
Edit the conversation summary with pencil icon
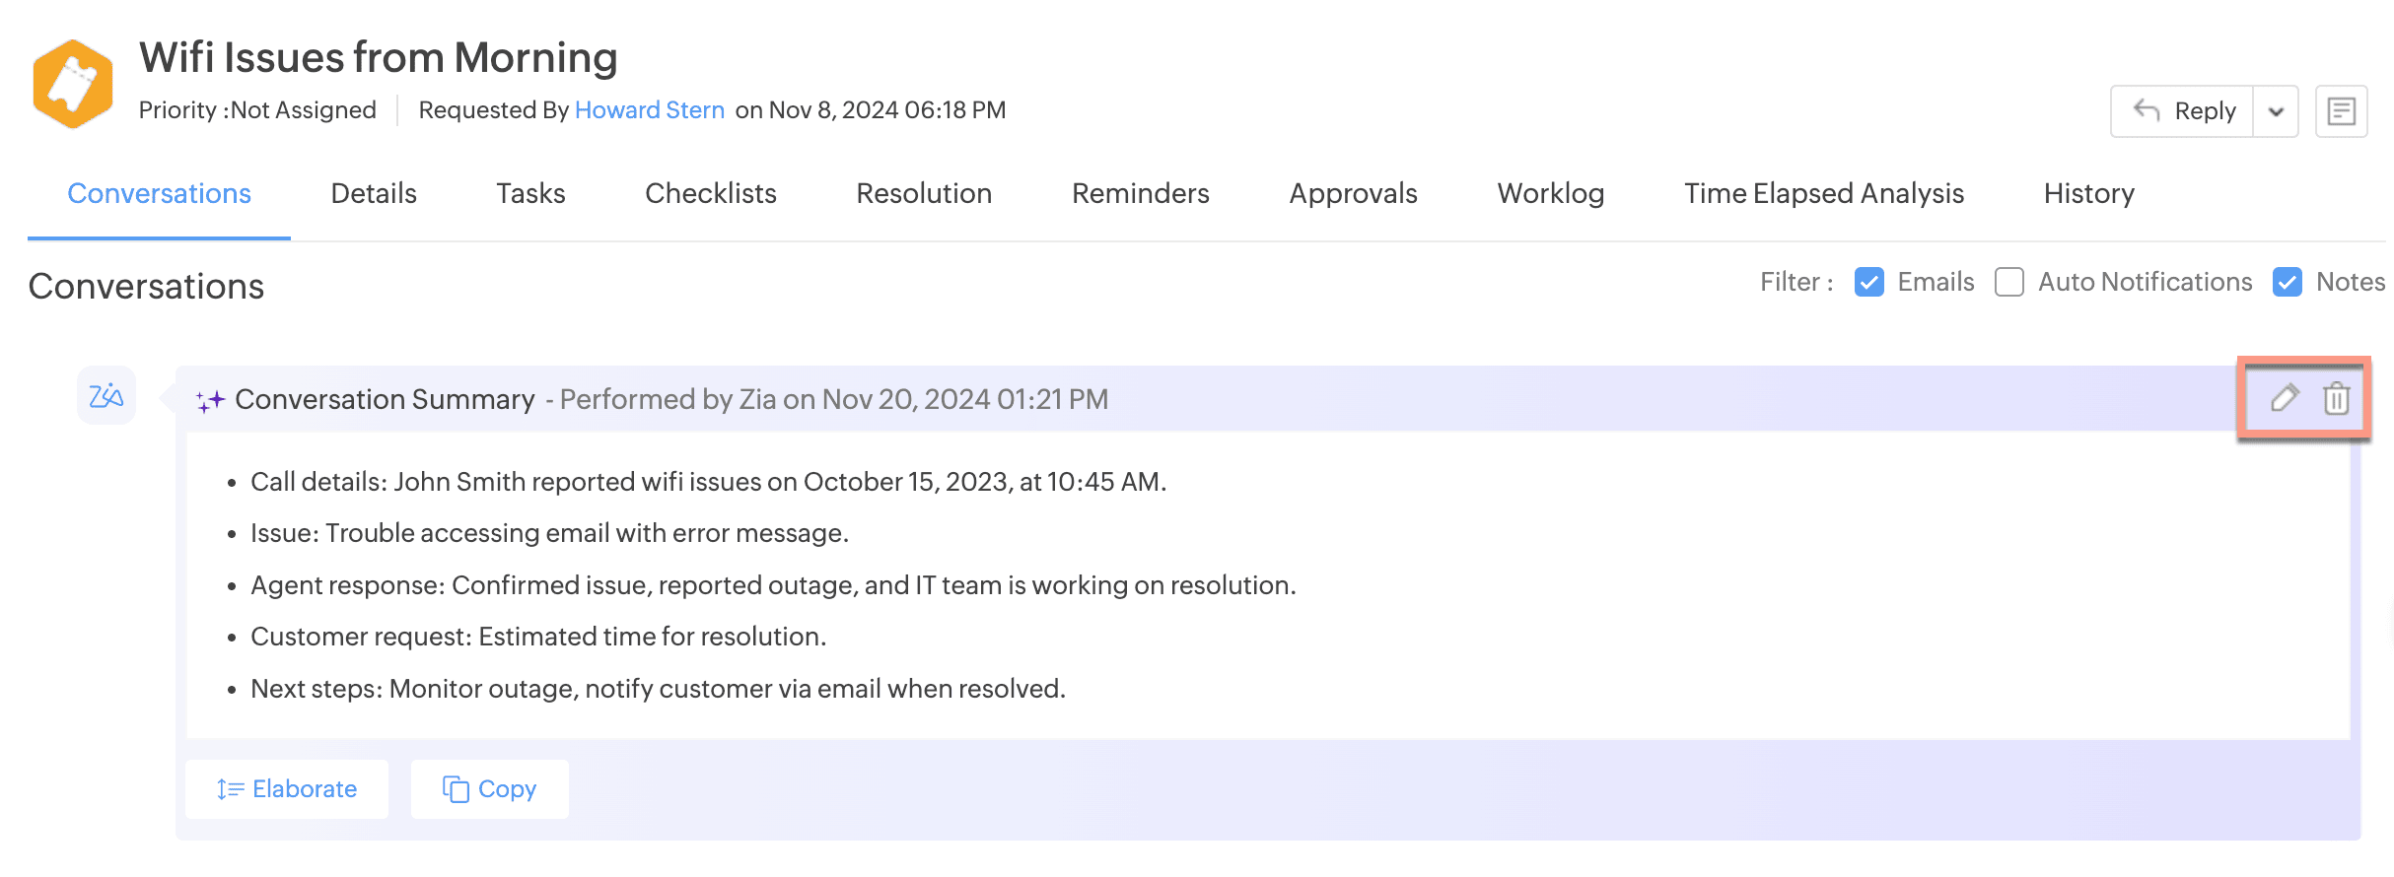pyautogui.click(x=2285, y=398)
